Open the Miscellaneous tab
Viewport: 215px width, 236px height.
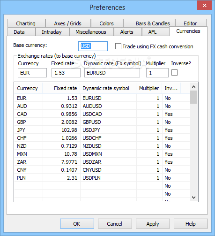pos(91,32)
